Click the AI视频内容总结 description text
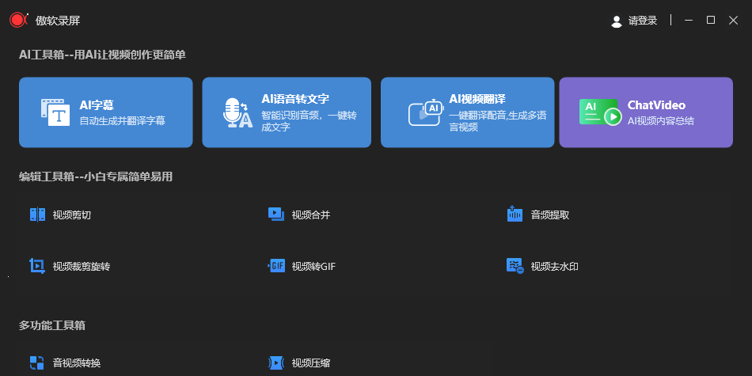This screenshot has height=376, width=752. point(661,121)
